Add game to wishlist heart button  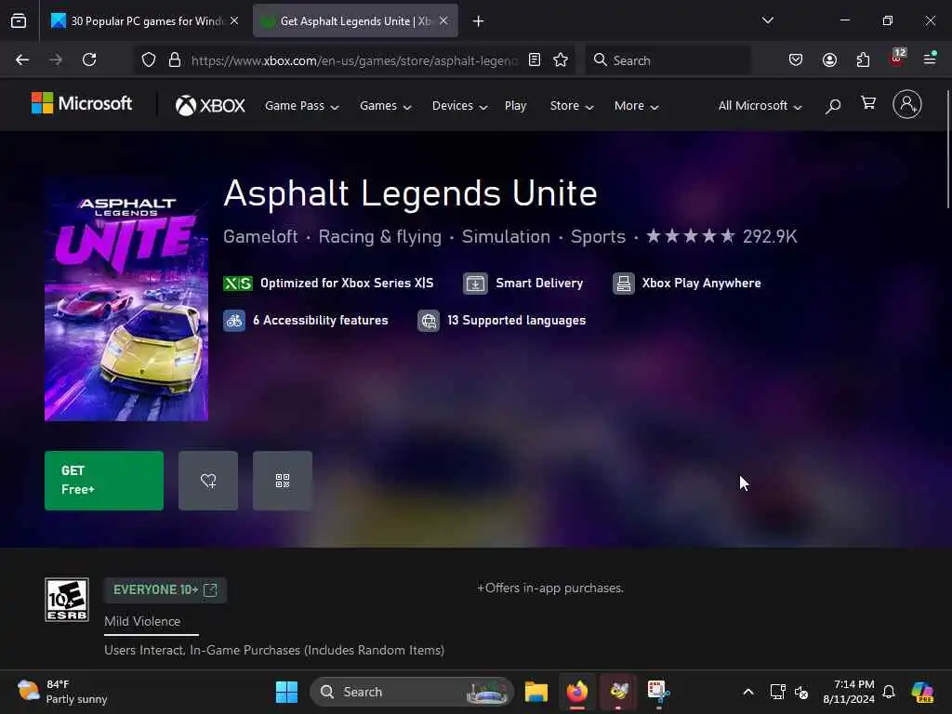tap(208, 481)
